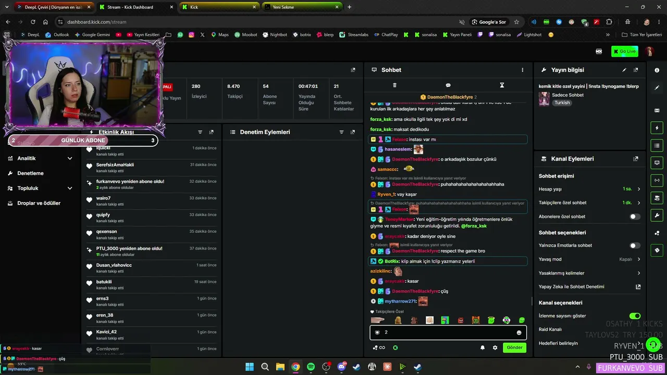Reload the page with browser refresh button
The image size is (667, 375).
click(x=33, y=22)
